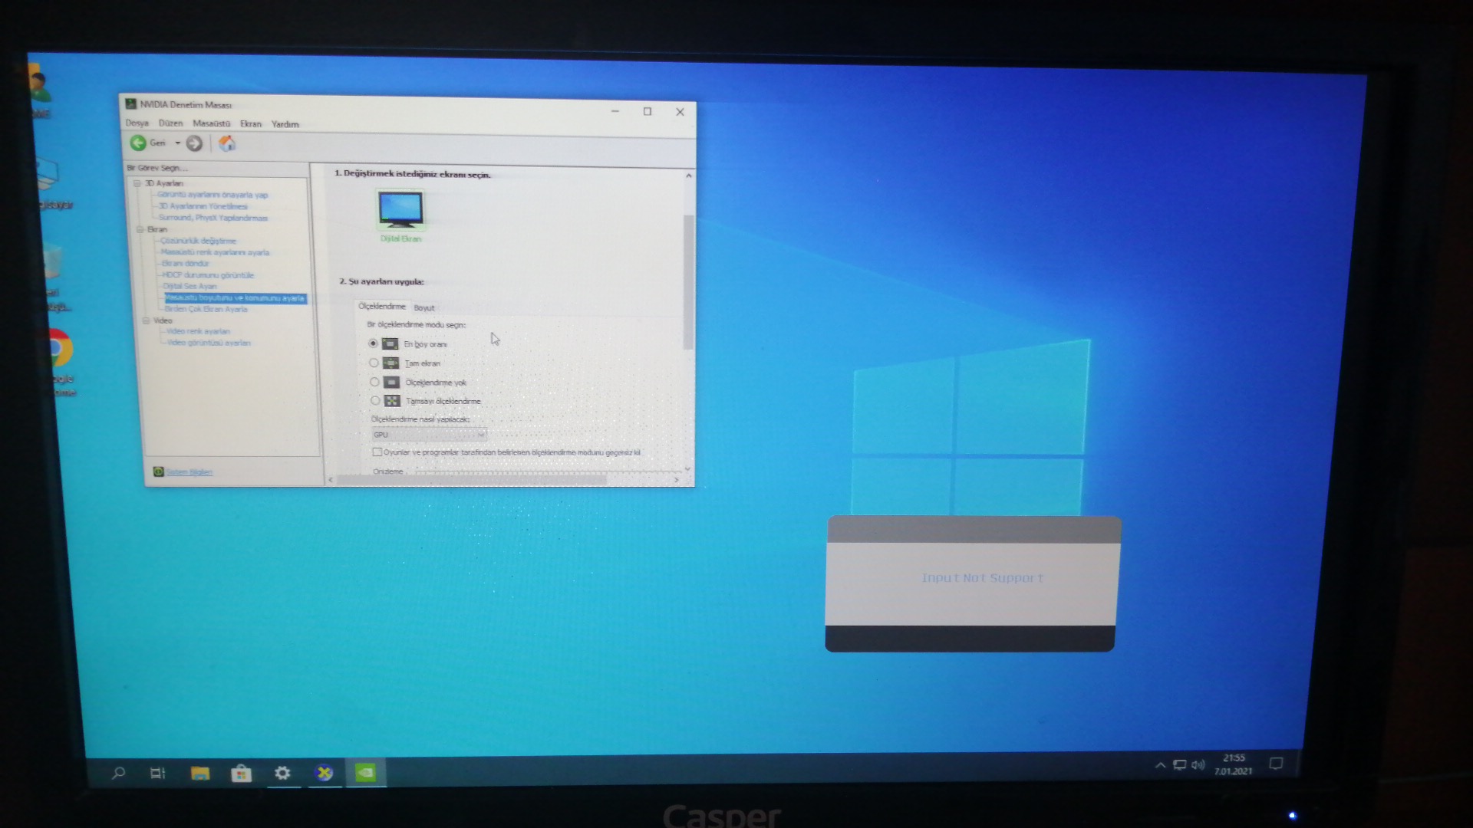Image resolution: width=1473 pixels, height=828 pixels.
Task: Click the Home house icon in toolbar
Action: pyautogui.click(x=227, y=143)
